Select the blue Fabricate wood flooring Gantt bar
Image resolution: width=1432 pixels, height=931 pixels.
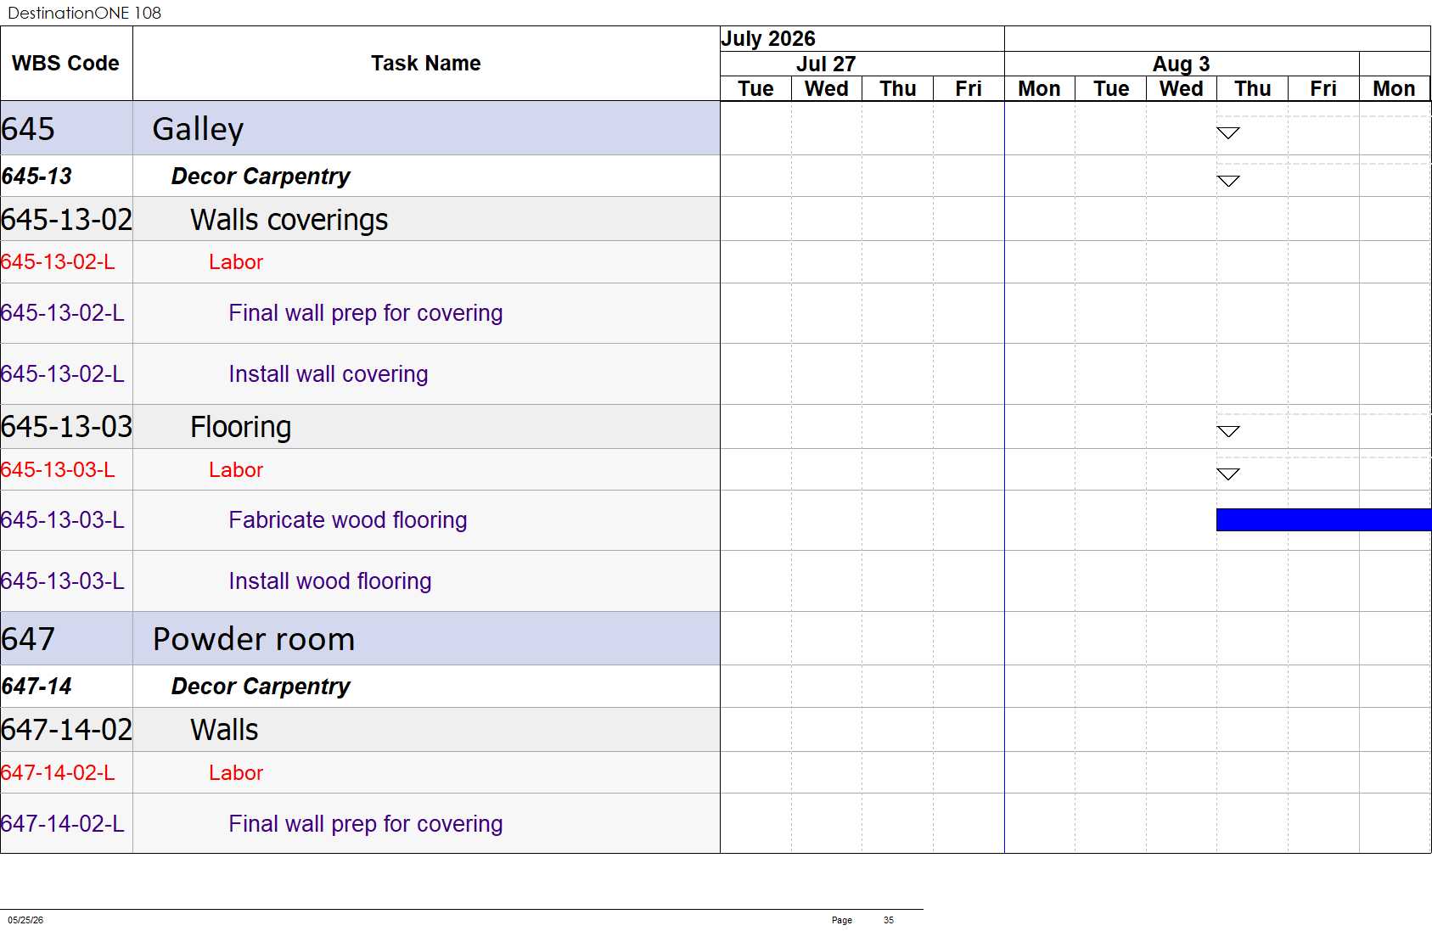[1323, 519]
